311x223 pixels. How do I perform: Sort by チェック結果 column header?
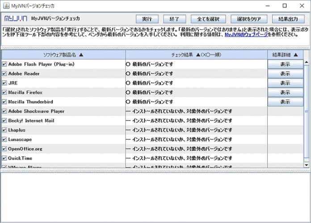[x=196, y=55]
